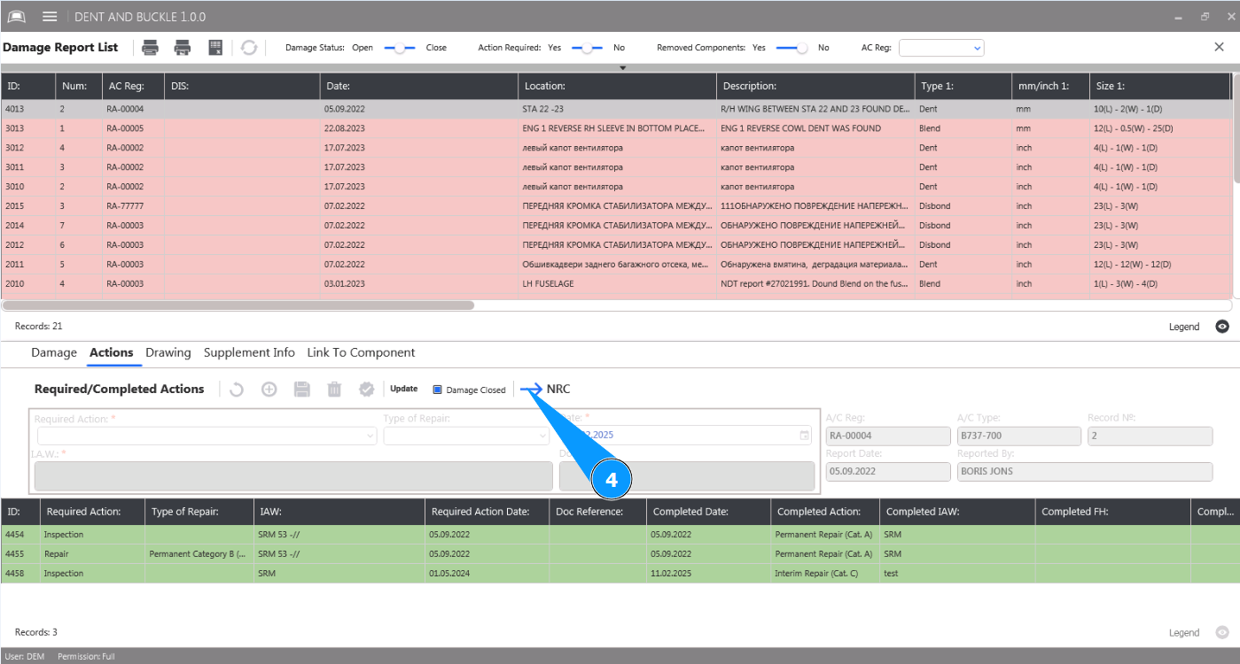Image resolution: width=1240 pixels, height=664 pixels.
Task: Toggle the Removed Components Yes/No slider
Action: (x=792, y=48)
